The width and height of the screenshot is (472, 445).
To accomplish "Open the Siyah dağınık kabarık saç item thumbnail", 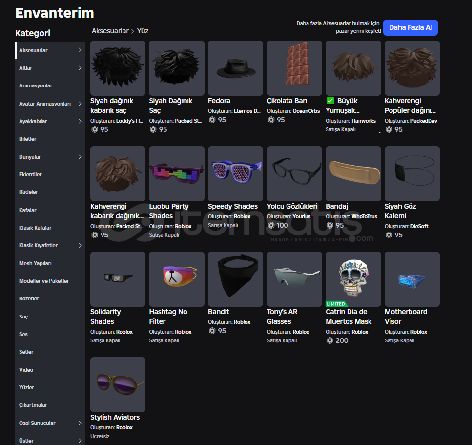I will click(x=118, y=68).
